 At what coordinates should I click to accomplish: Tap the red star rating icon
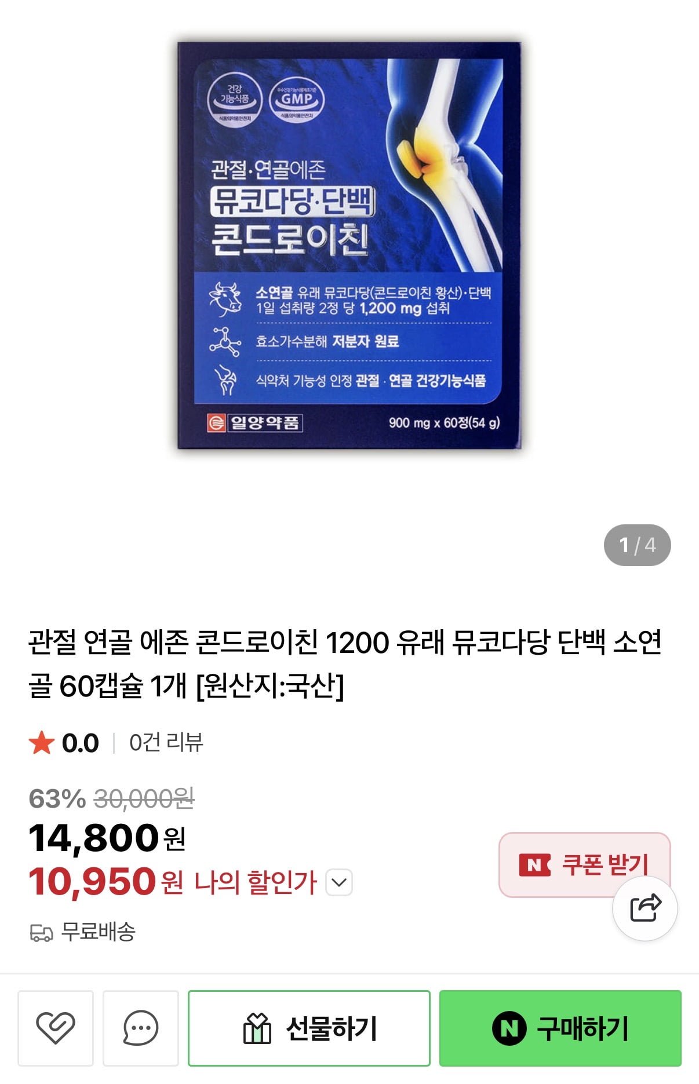tap(42, 743)
